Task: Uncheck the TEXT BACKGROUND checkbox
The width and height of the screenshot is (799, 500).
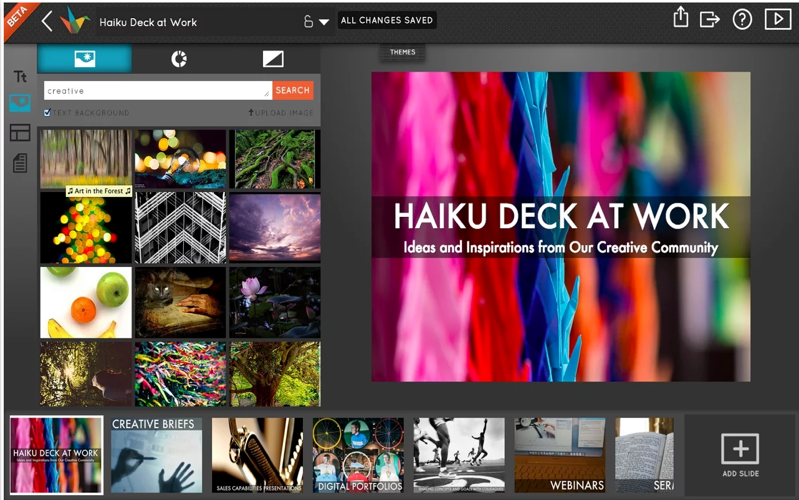Action: pyautogui.click(x=47, y=112)
